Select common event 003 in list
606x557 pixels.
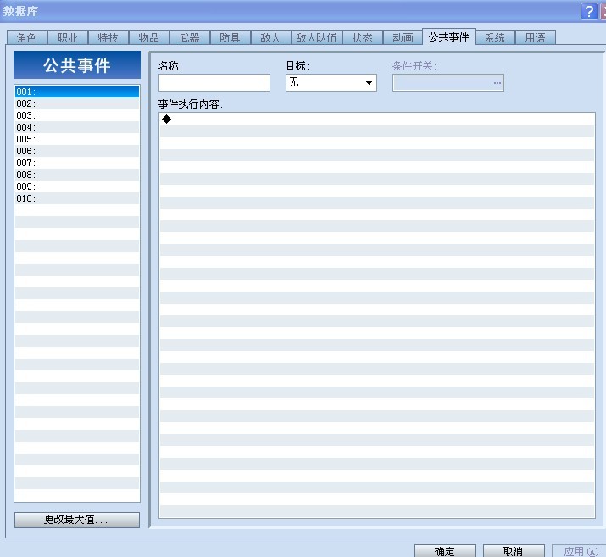point(77,115)
